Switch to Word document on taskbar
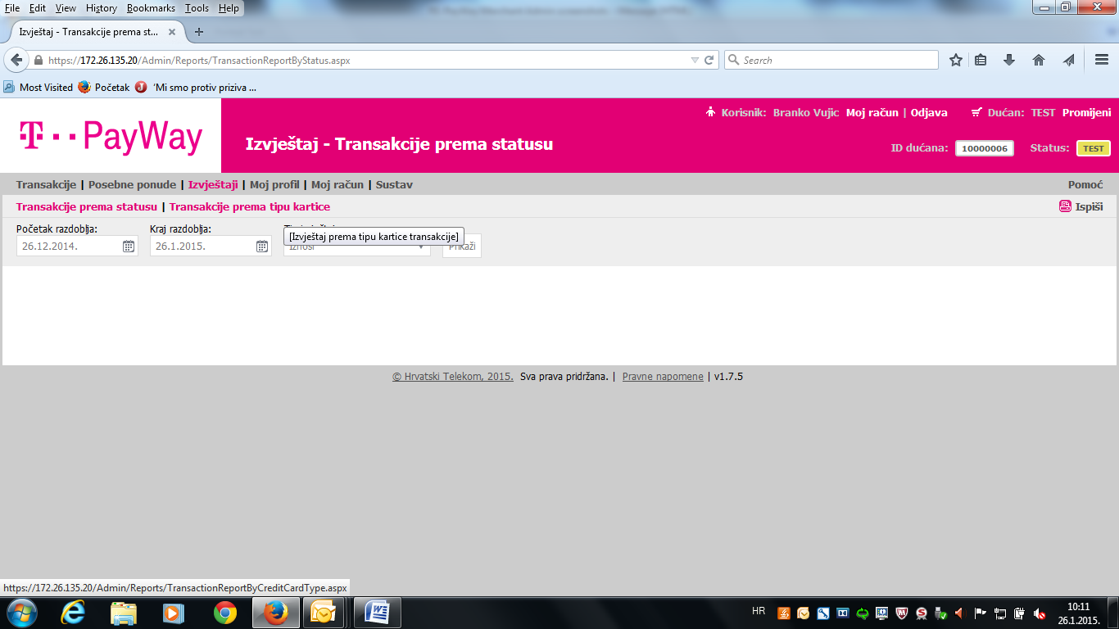This screenshot has height=629, width=1119. pyautogui.click(x=378, y=613)
